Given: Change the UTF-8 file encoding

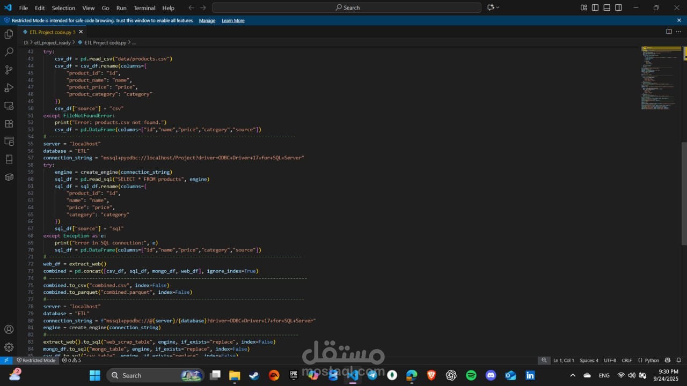Looking at the screenshot, I should [610, 360].
